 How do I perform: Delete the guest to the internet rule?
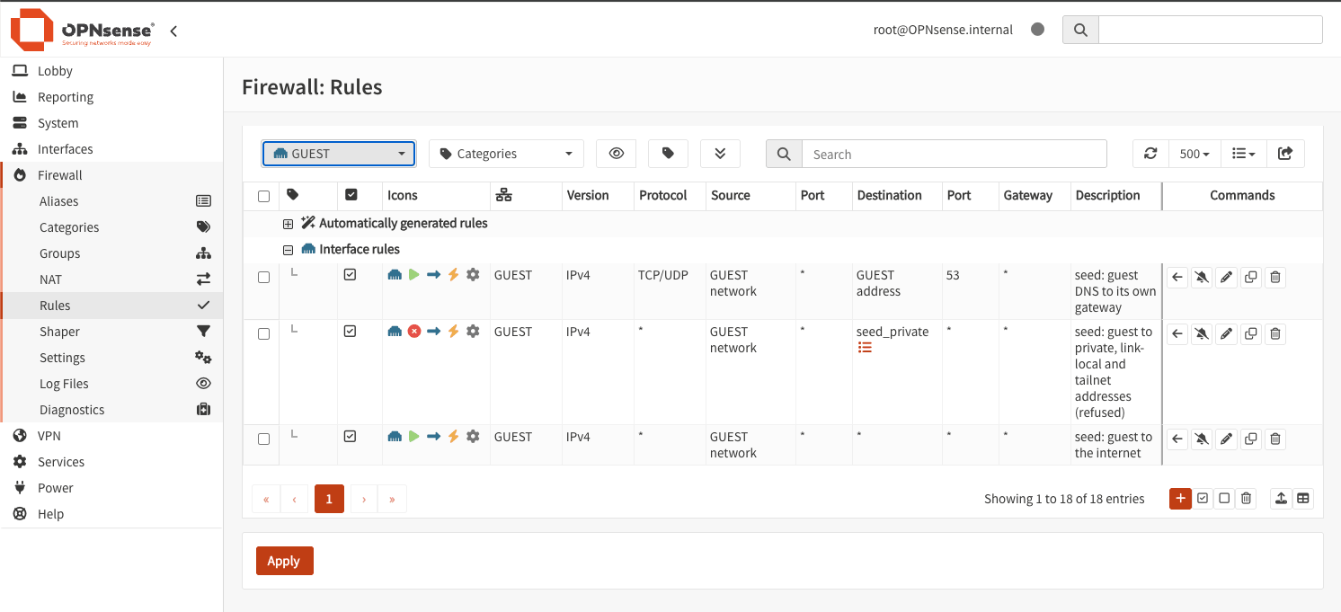[x=1274, y=439]
